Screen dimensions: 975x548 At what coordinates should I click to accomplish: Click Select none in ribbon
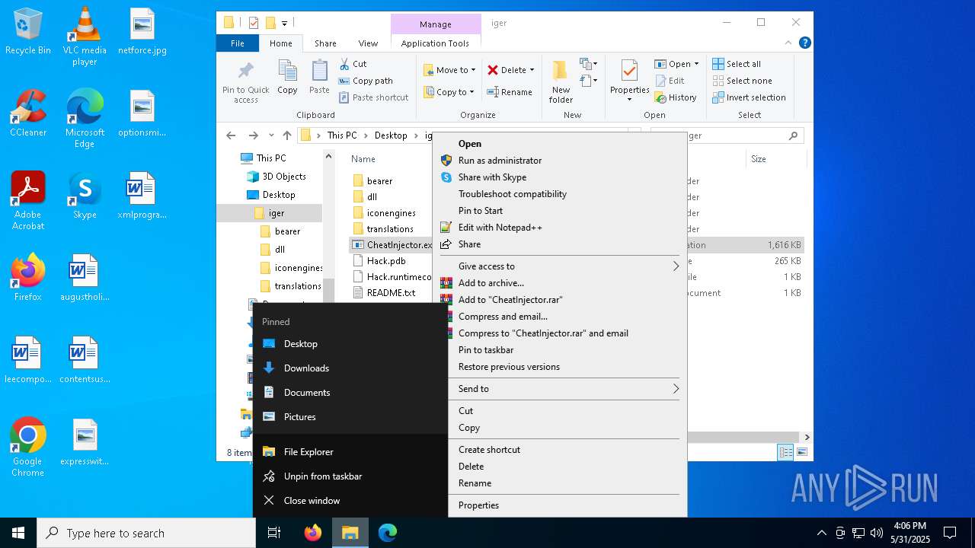point(742,81)
